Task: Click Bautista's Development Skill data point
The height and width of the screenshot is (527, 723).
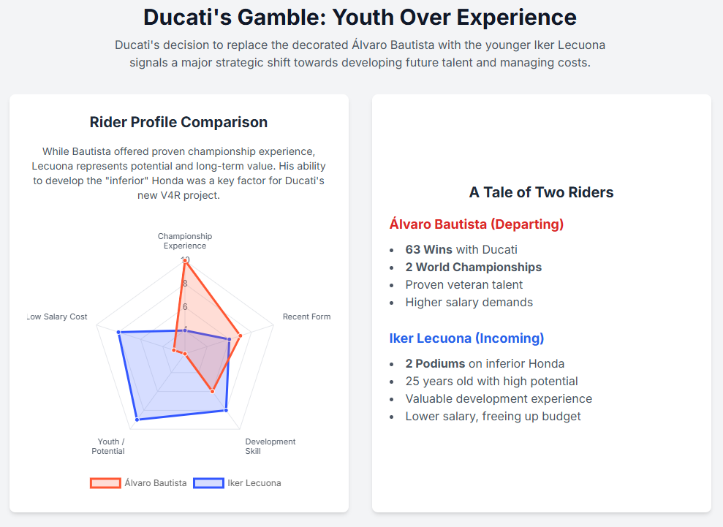Action: pos(213,392)
